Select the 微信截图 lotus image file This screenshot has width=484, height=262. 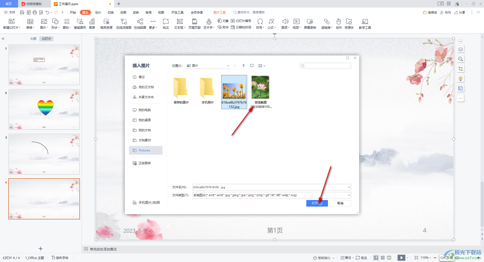[260, 92]
